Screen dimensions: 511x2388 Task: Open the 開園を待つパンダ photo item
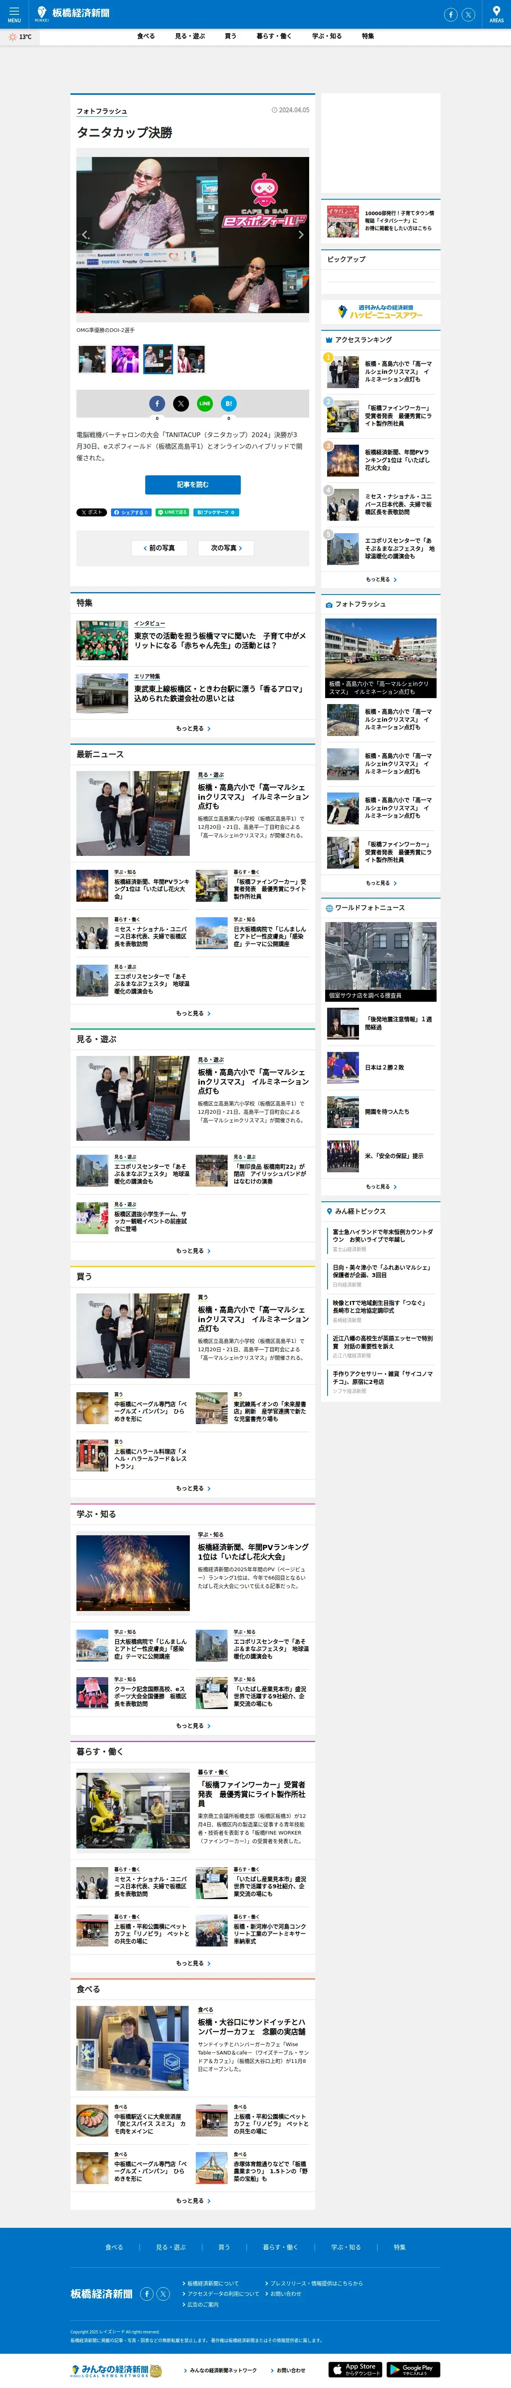[380, 1111]
